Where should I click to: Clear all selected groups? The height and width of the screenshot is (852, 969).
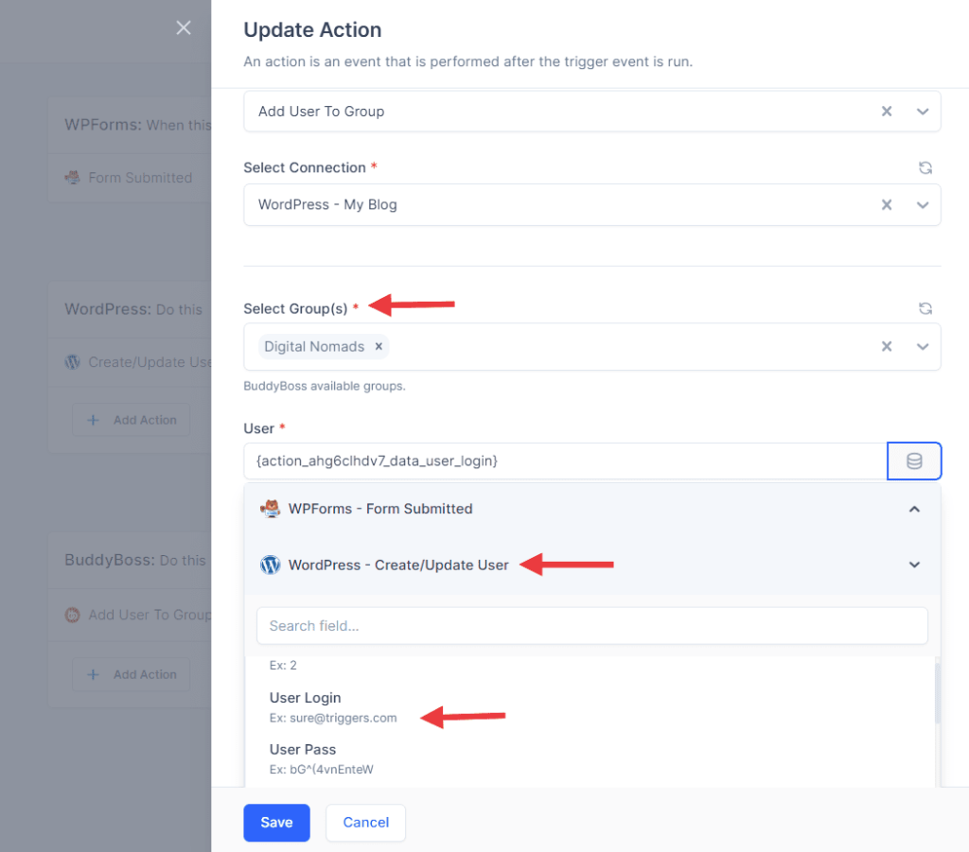coord(887,347)
